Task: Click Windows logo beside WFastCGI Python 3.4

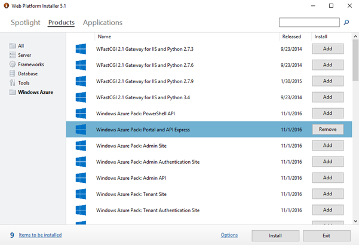Action: coord(81,97)
